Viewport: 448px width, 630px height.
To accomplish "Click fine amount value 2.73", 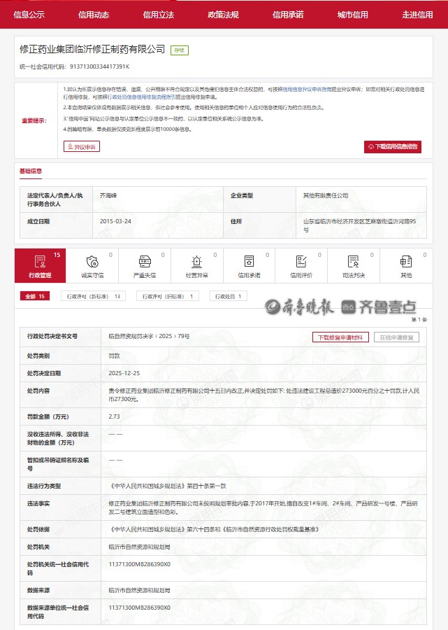I will coord(114,416).
